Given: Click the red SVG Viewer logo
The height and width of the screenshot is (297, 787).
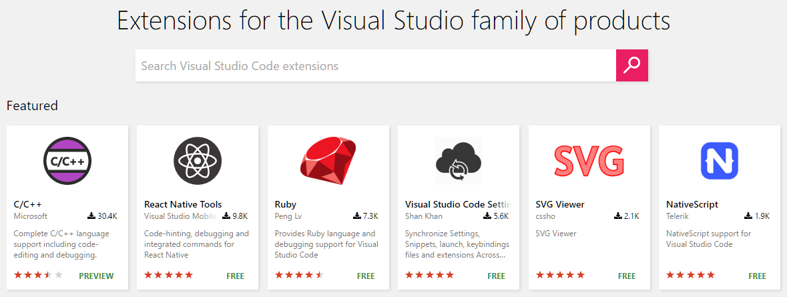Looking at the screenshot, I should click(x=589, y=161).
